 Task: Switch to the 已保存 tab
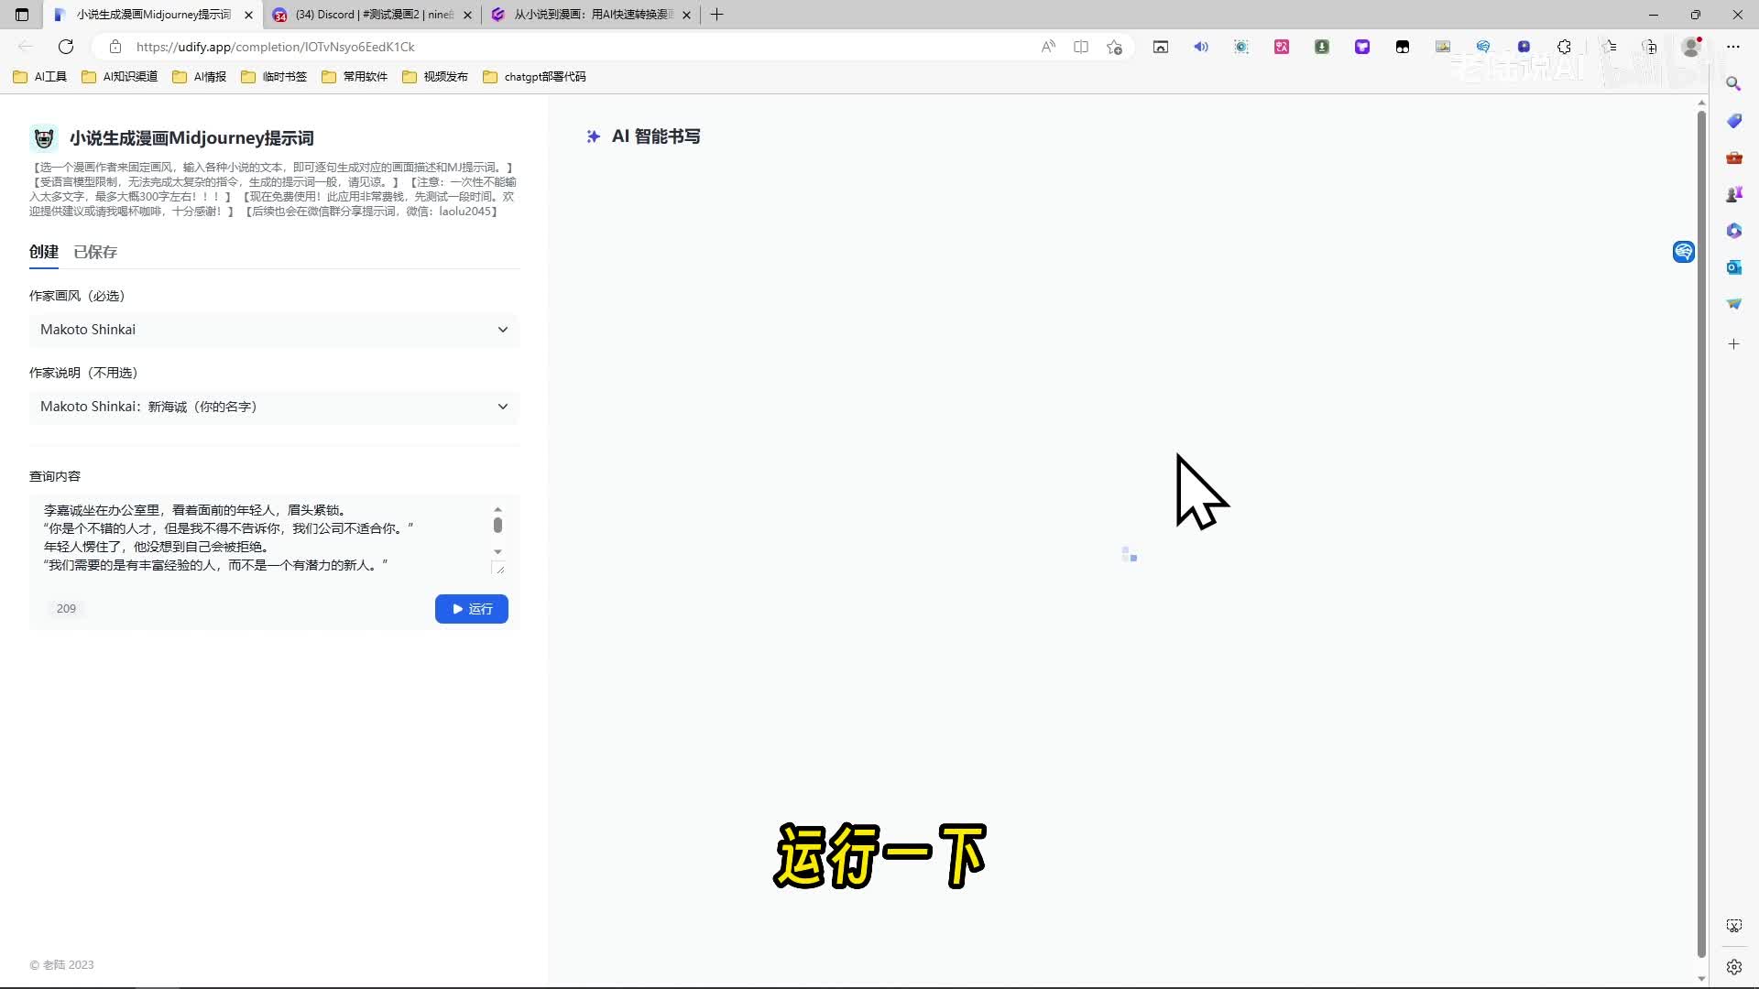95,252
